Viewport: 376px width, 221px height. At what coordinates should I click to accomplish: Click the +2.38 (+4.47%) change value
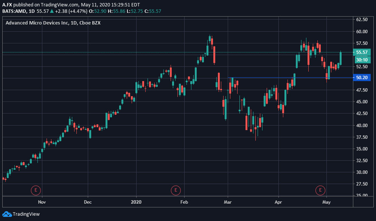[71, 11]
